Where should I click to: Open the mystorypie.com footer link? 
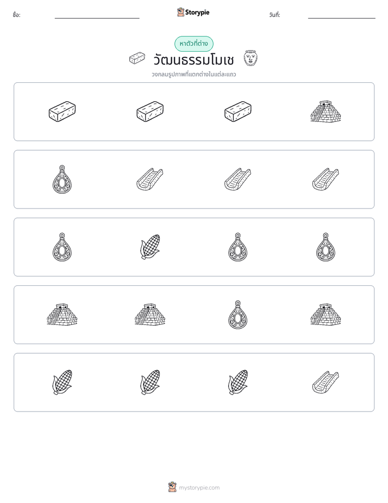click(x=199, y=488)
